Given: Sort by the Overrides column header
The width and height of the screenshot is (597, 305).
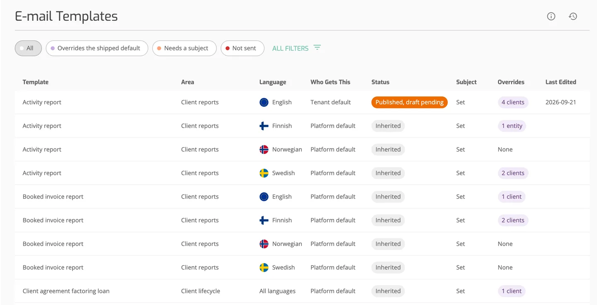Looking at the screenshot, I should click(511, 82).
